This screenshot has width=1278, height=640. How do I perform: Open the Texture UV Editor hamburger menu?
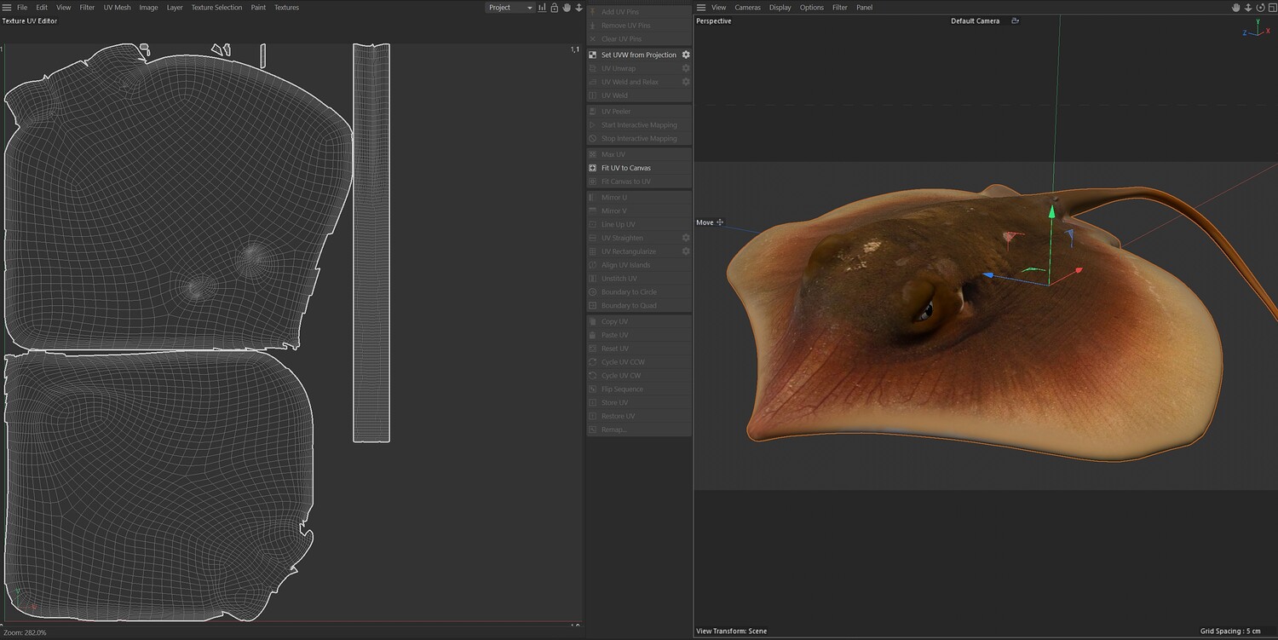8,8
